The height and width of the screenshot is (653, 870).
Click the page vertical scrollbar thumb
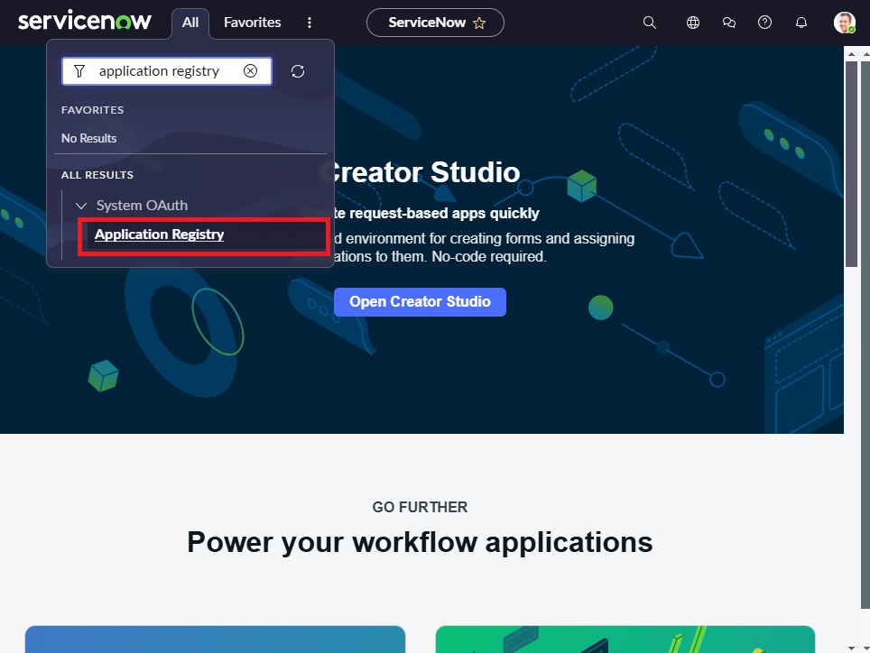pyautogui.click(x=851, y=164)
